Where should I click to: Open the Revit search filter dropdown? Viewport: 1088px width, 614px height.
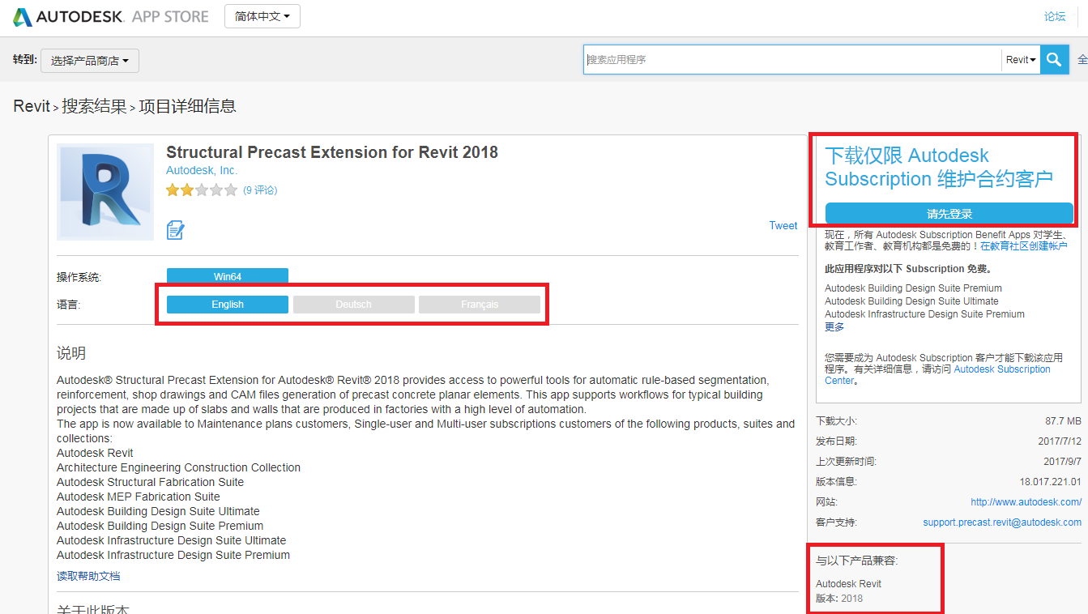pos(1019,59)
